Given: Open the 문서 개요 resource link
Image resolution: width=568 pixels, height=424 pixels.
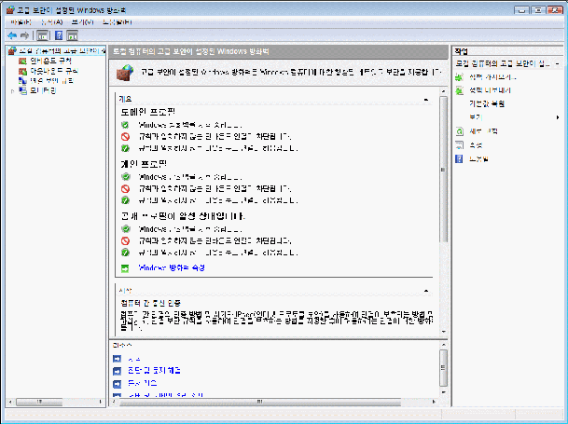Looking at the screenshot, I should coord(143,383).
